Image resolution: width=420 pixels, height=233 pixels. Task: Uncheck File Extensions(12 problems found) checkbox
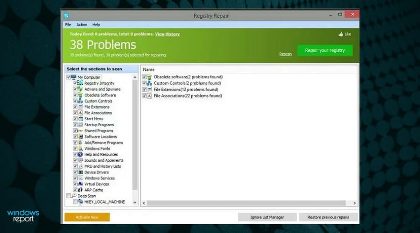144,89
